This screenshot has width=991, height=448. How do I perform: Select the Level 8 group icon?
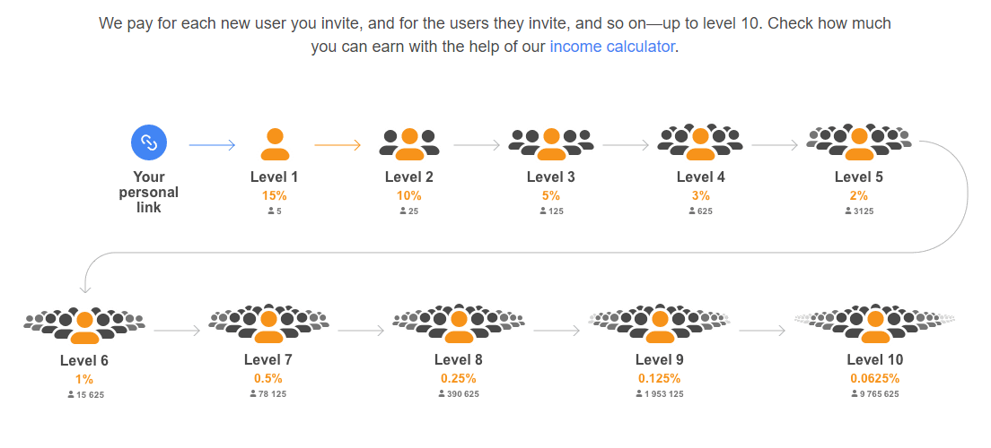pyautogui.click(x=458, y=324)
